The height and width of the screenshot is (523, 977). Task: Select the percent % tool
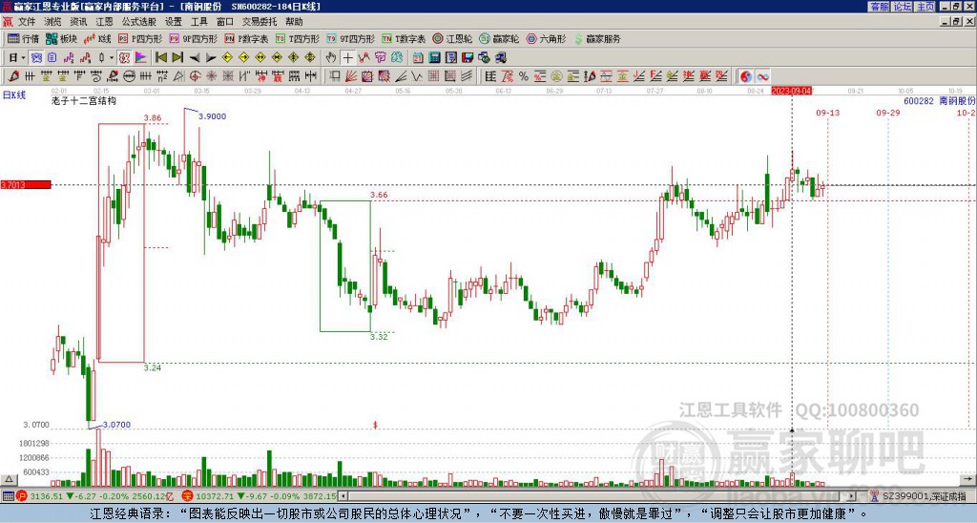pos(524,76)
